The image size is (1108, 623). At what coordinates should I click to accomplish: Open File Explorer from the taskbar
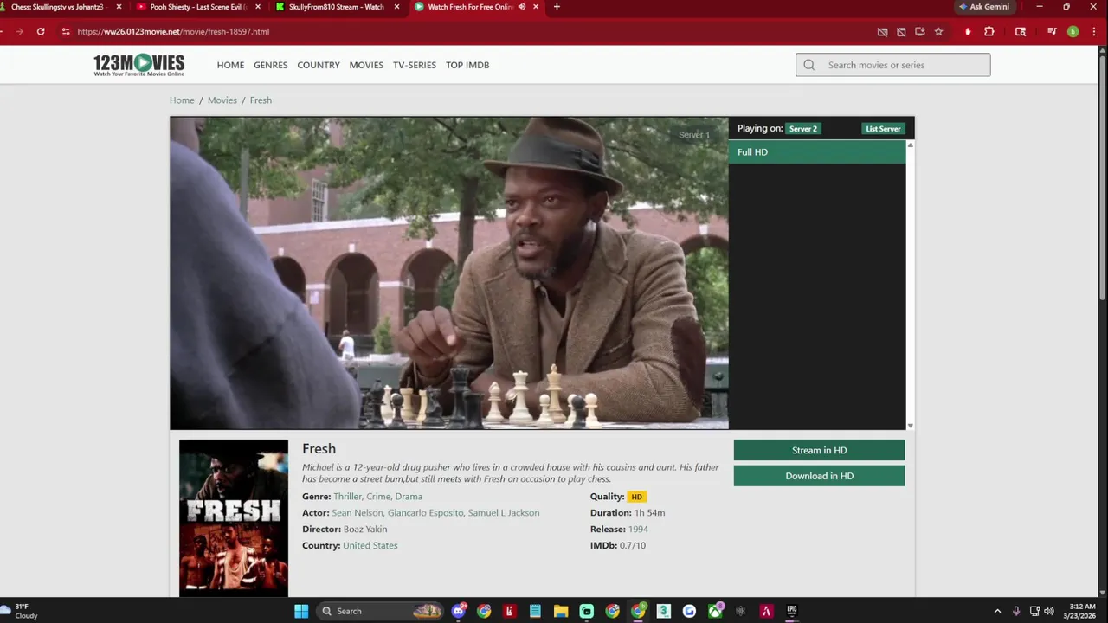point(561,611)
